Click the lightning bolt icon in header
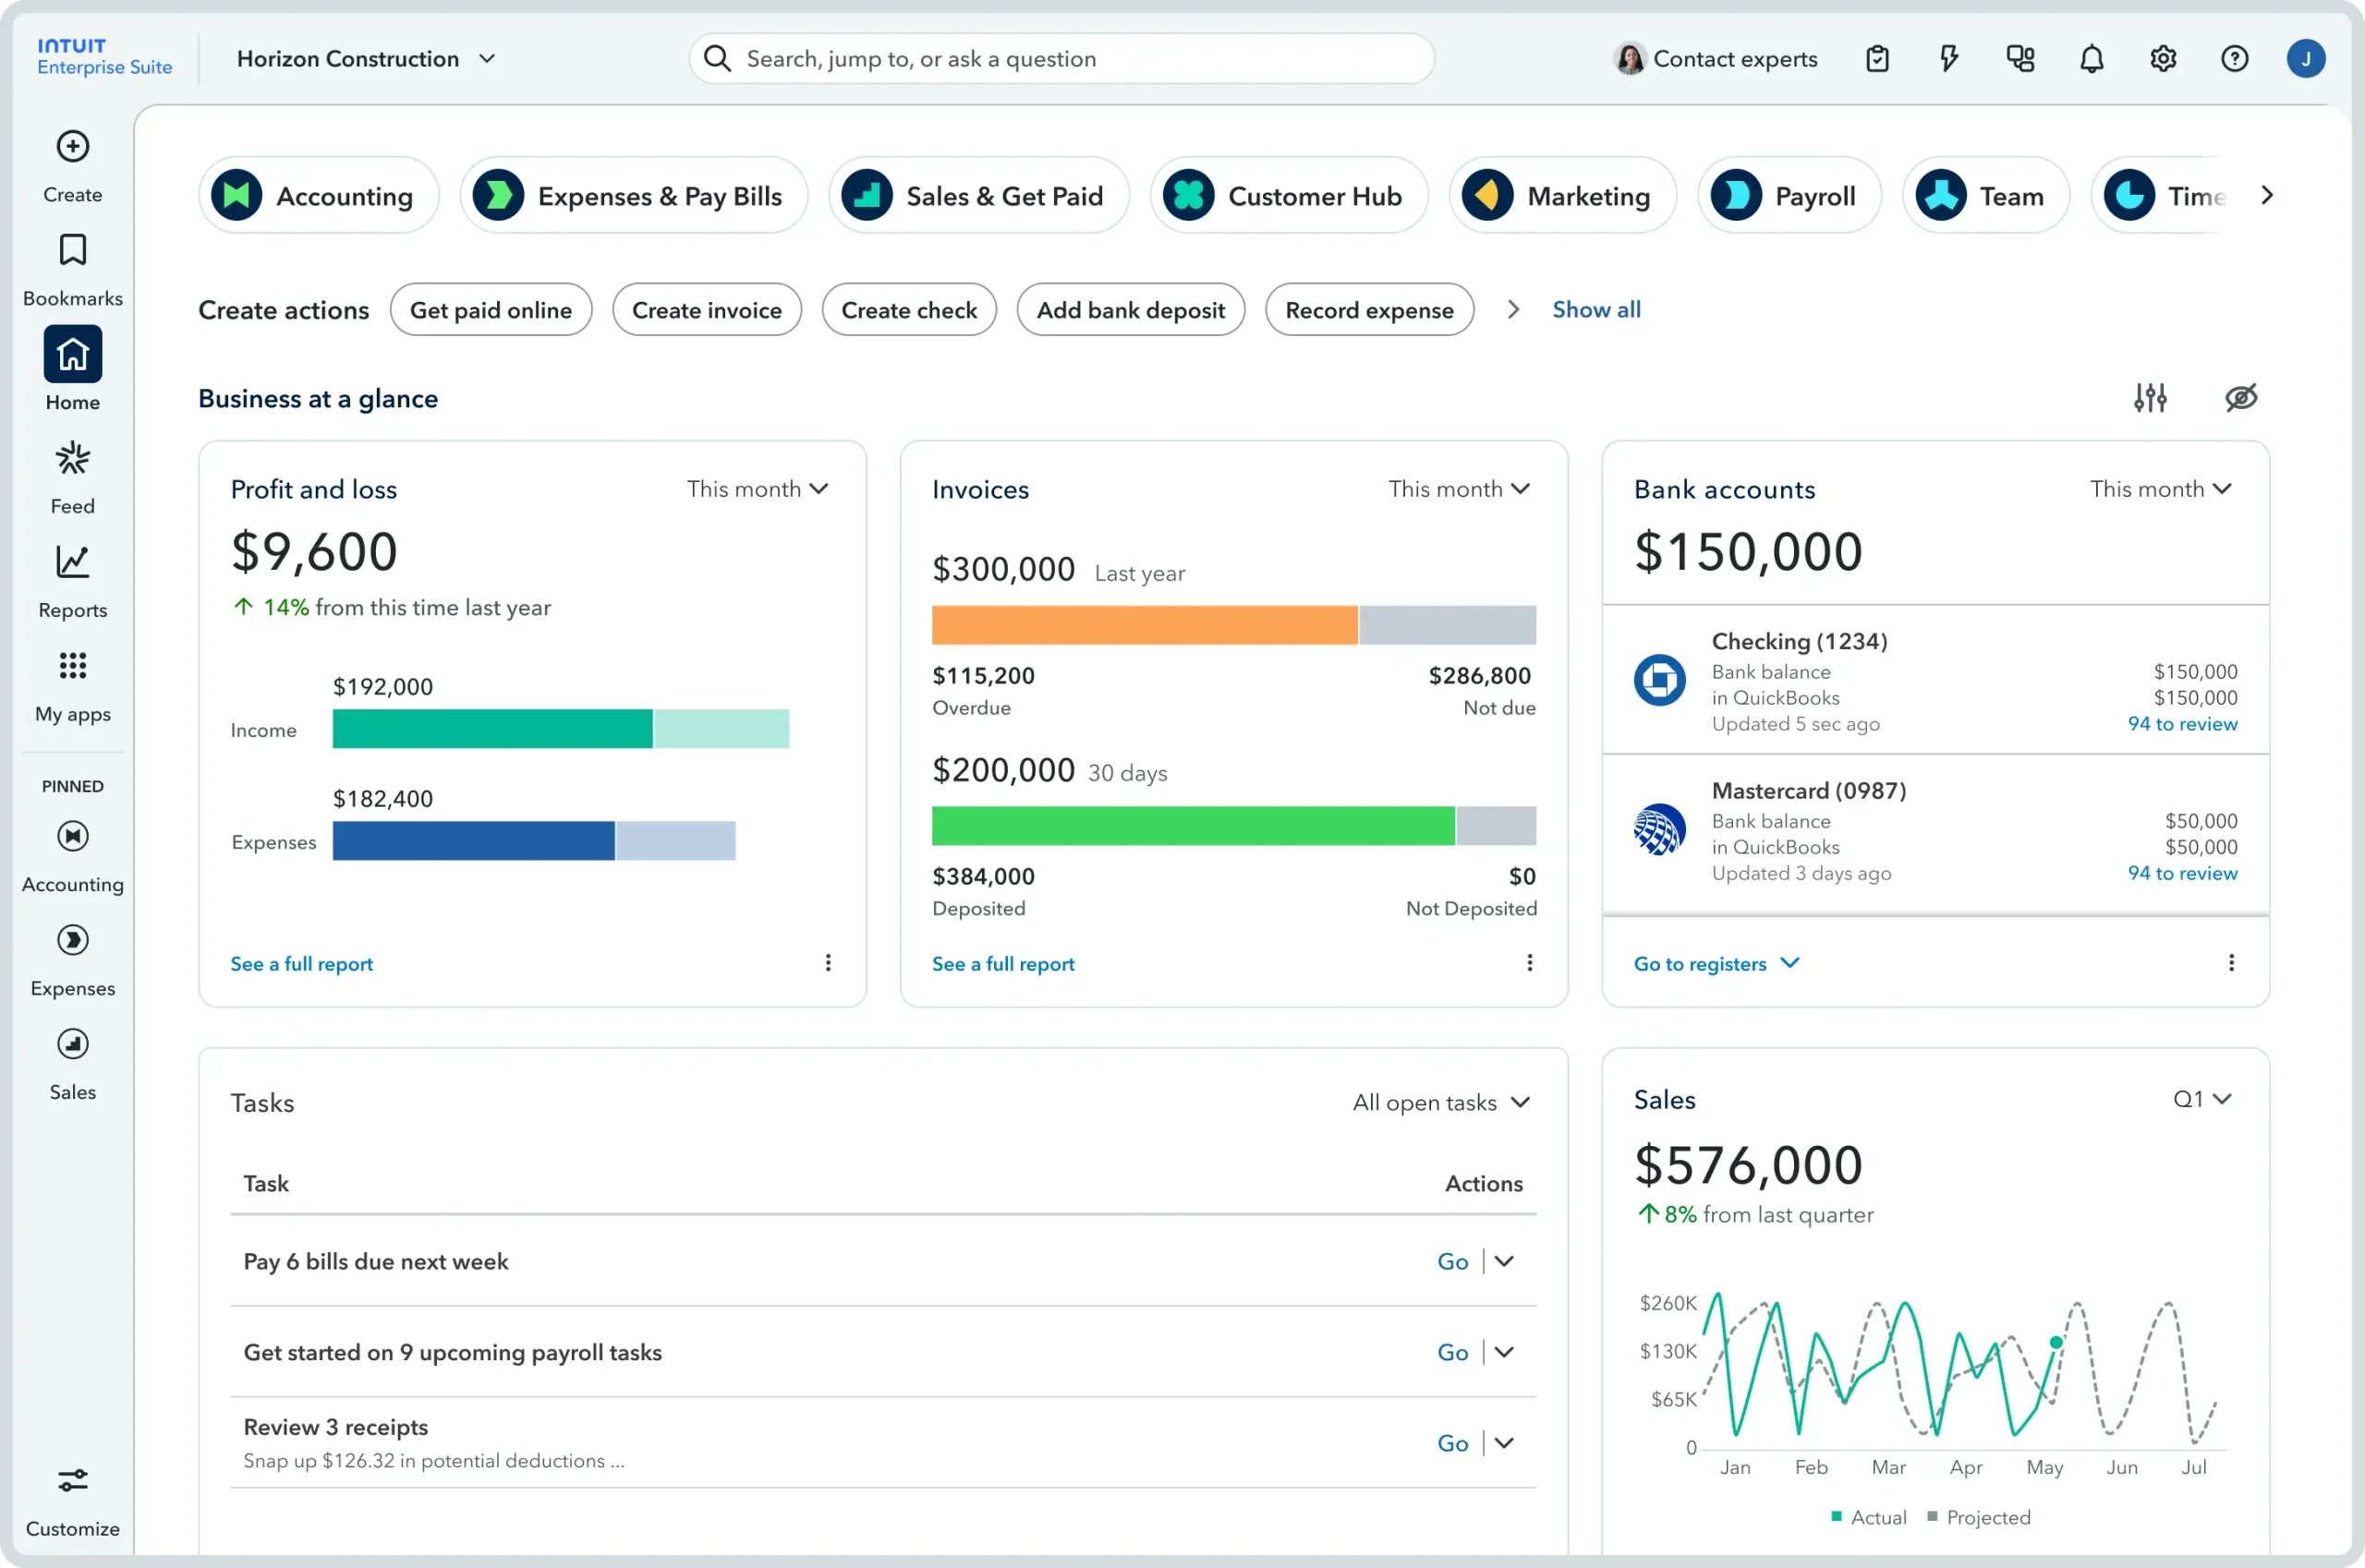Viewport: 2365px width, 1568px height. pyautogui.click(x=1949, y=59)
